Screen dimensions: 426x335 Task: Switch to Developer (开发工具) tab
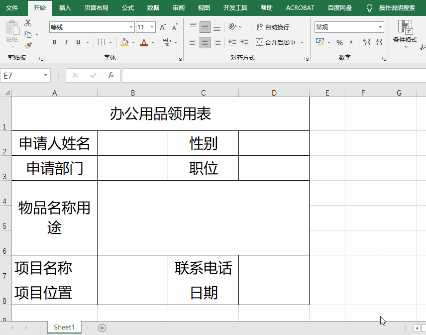[235, 7]
